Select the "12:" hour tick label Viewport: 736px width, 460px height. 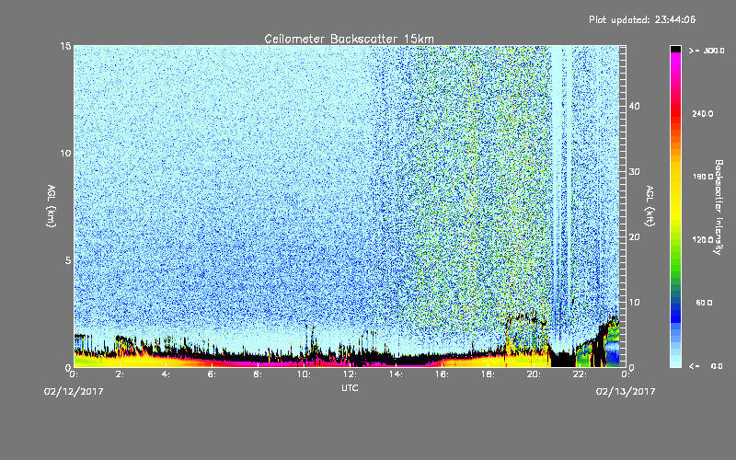click(x=350, y=374)
